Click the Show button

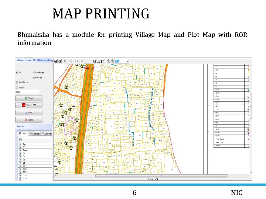coord(29,98)
